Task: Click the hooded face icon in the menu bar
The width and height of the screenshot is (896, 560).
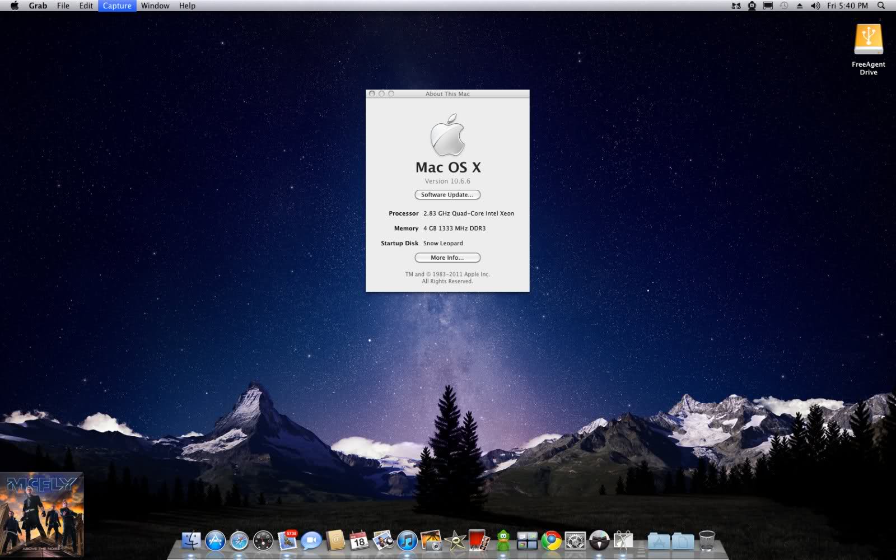Action: (x=752, y=6)
